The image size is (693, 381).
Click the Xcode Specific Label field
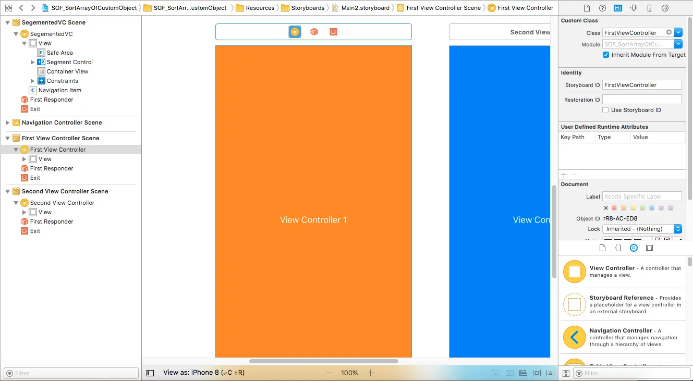click(x=642, y=196)
